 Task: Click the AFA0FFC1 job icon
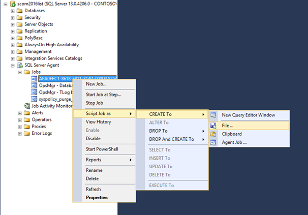tap(34, 79)
